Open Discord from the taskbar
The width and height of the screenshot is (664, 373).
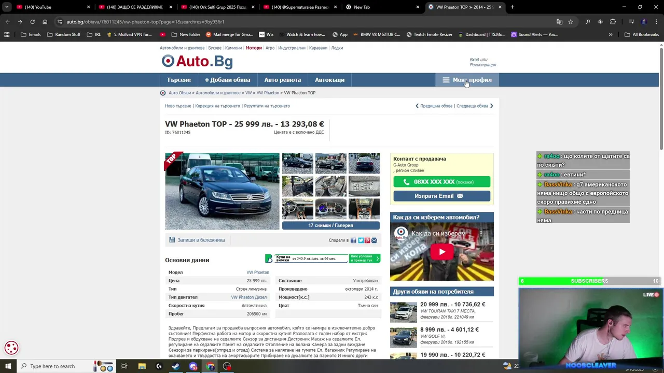click(193, 366)
